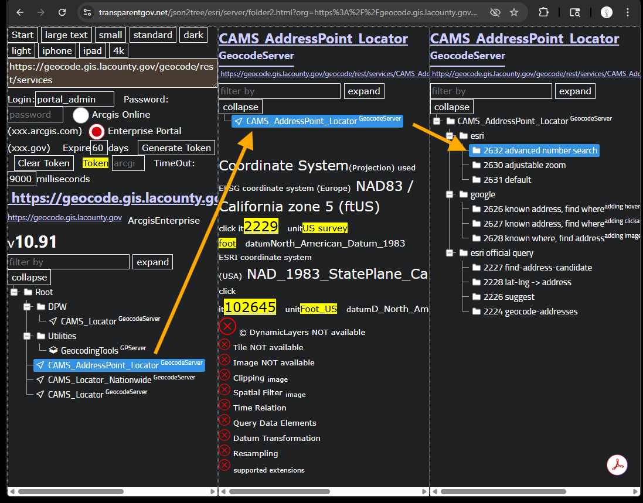Click the esri folder icon in right panel

click(x=464, y=136)
